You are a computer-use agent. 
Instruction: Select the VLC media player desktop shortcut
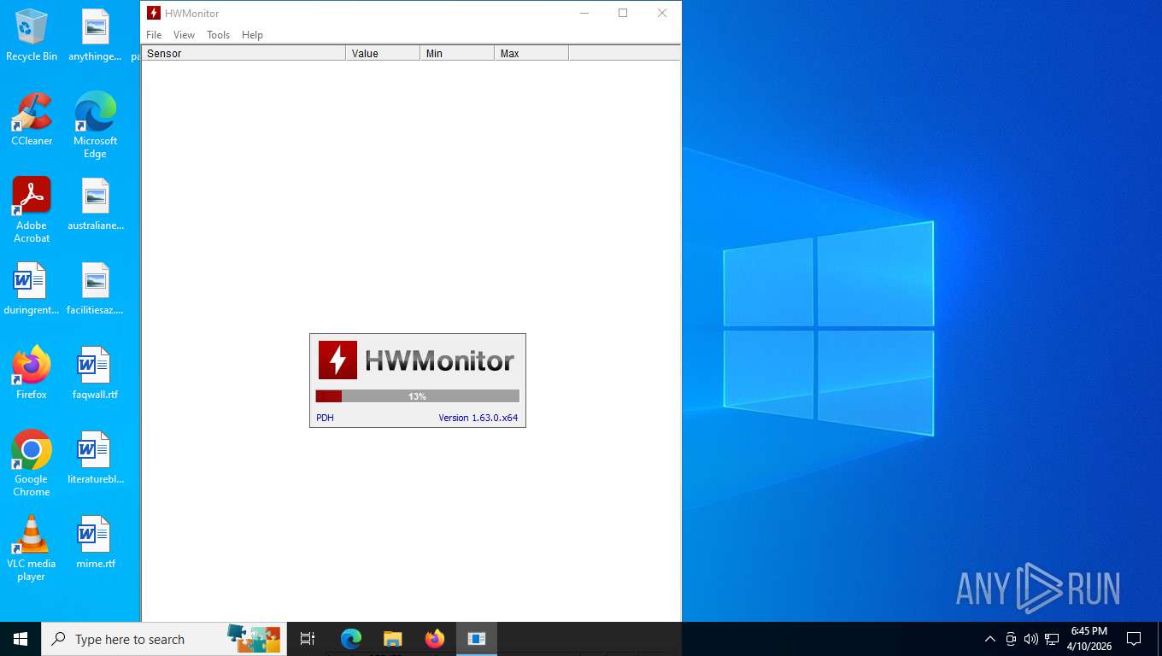tap(32, 548)
